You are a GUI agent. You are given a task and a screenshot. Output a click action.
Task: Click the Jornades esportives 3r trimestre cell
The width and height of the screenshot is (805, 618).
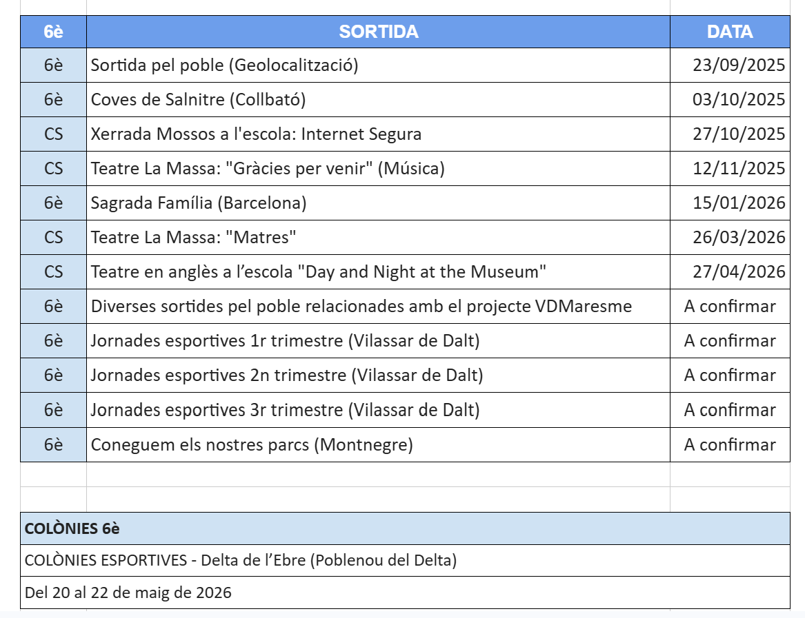click(378, 410)
